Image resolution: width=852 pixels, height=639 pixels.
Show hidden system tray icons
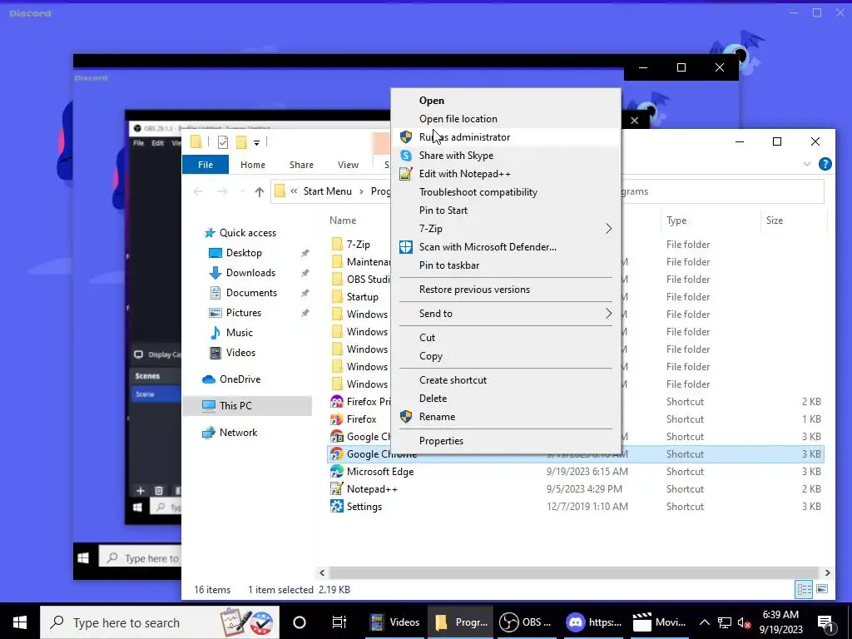(704, 622)
